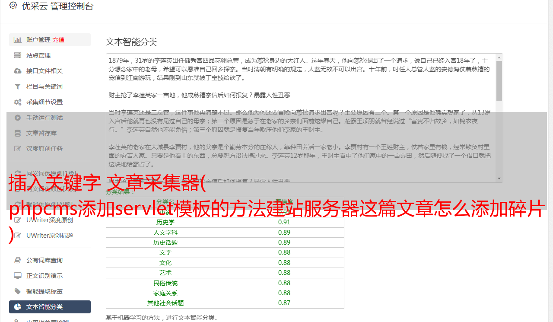Click the edit icon for UWriter原创标题

click(18, 236)
